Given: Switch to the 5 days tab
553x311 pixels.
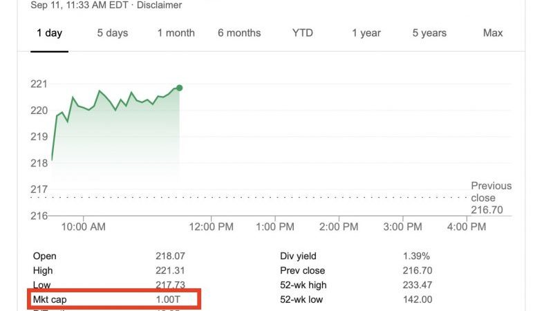Looking at the screenshot, I should click(112, 33).
